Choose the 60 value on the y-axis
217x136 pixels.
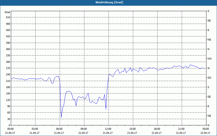pyautogui.click(x=8, y=113)
